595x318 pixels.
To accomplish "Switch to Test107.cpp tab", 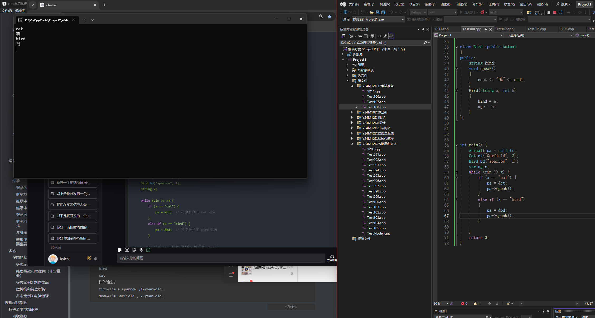I will pos(504,29).
